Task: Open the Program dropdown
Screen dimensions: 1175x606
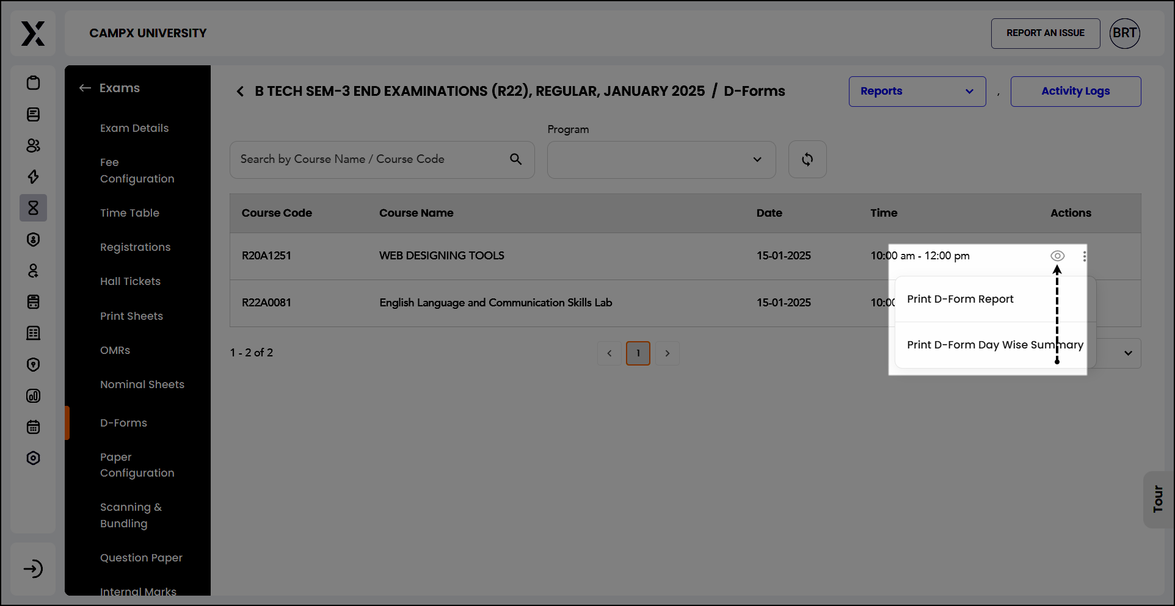Action: pyautogui.click(x=661, y=160)
